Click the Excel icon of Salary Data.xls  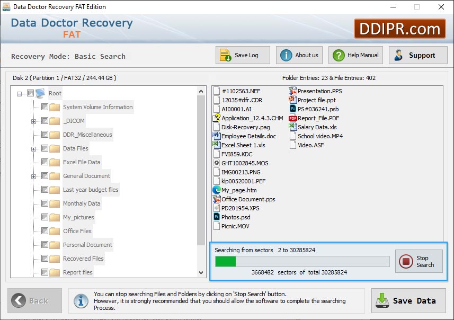293,127
